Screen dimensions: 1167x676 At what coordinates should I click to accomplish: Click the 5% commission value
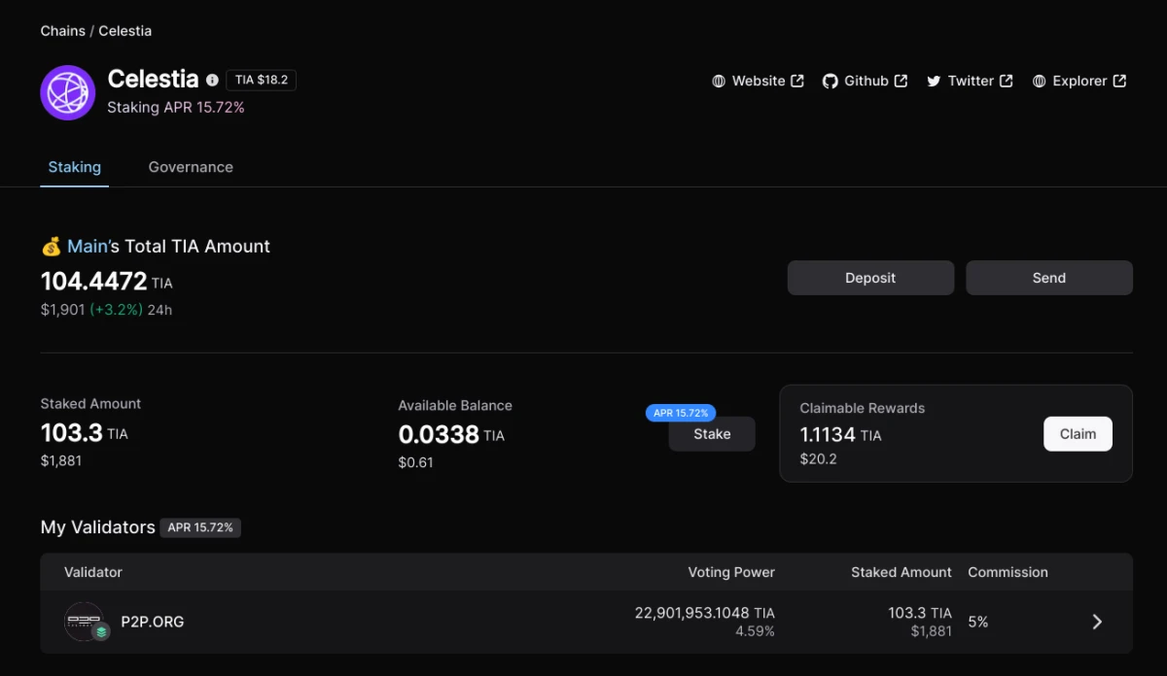(978, 622)
